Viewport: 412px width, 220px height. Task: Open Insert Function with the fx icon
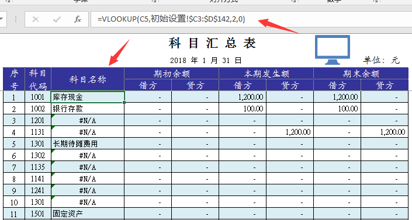[x=78, y=19]
